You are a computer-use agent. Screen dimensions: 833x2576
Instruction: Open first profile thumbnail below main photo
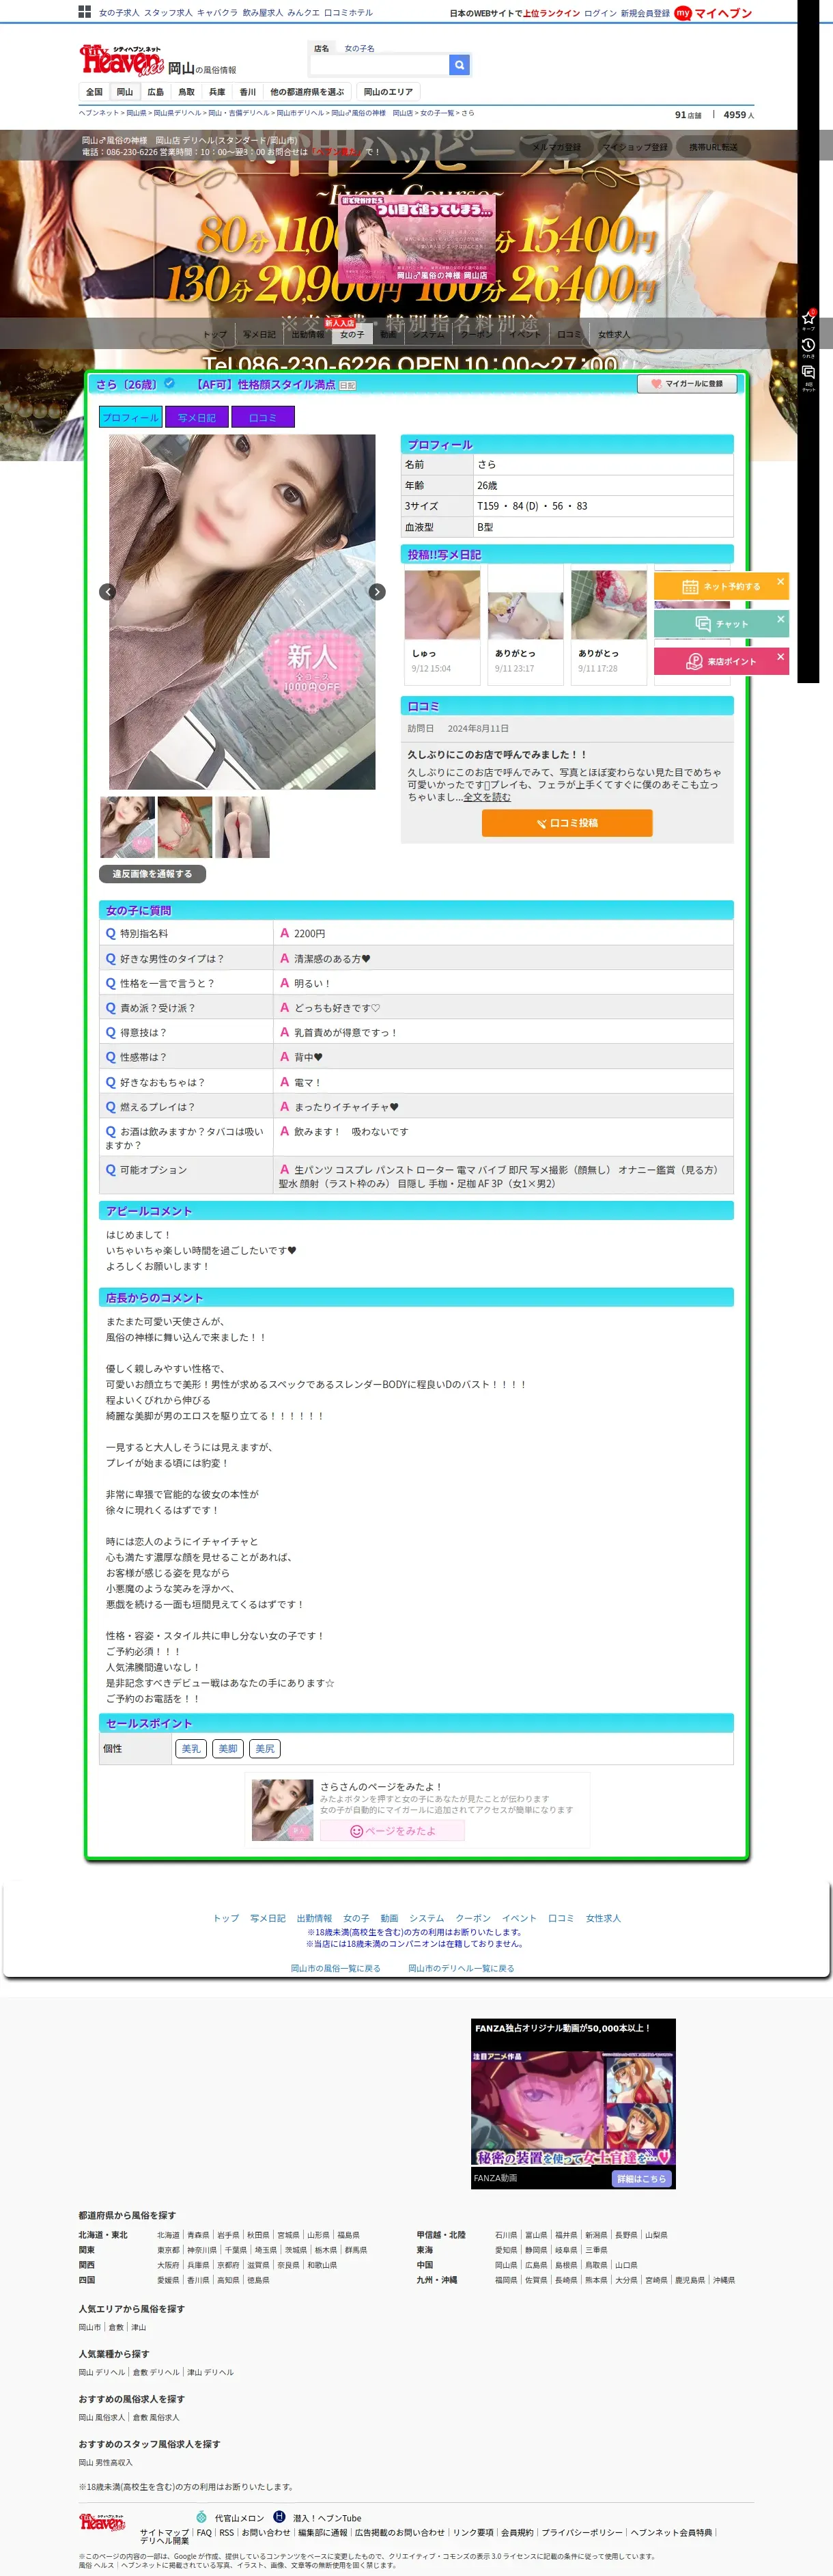coord(127,827)
